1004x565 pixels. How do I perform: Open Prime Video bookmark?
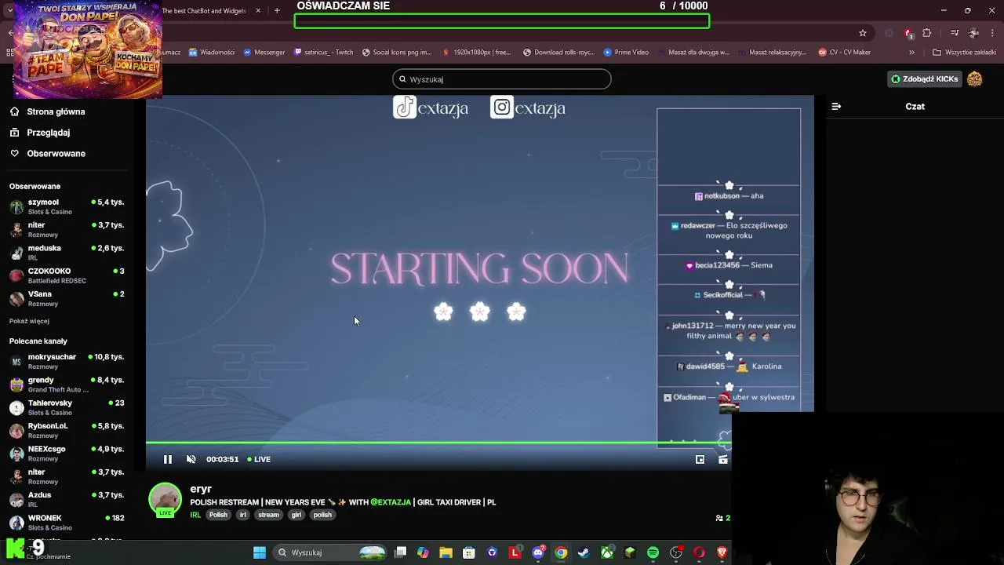pos(626,53)
